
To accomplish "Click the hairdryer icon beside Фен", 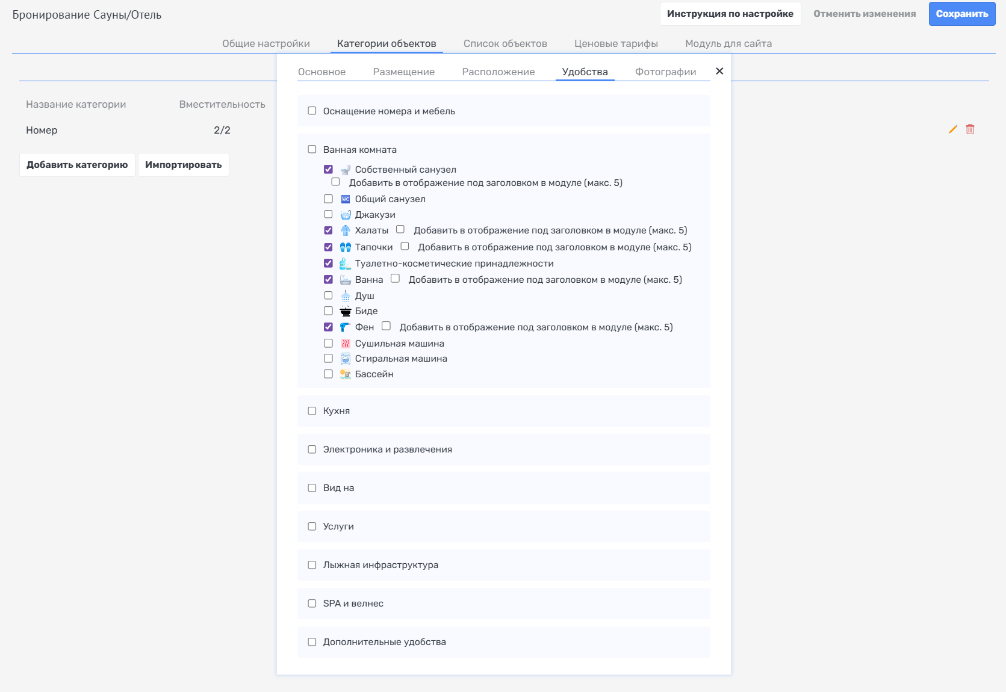I will 346,327.
